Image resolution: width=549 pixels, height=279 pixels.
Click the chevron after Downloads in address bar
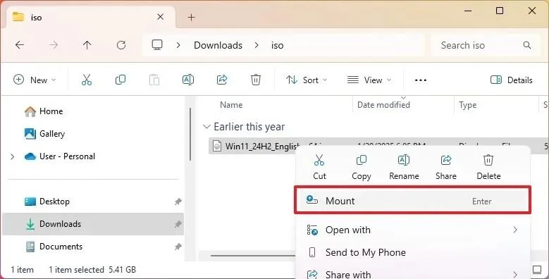tap(257, 45)
